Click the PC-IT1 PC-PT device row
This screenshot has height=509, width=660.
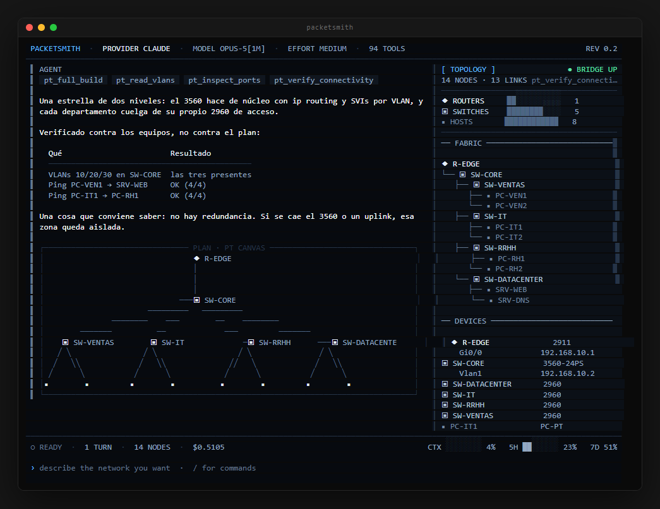coord(528,426)
